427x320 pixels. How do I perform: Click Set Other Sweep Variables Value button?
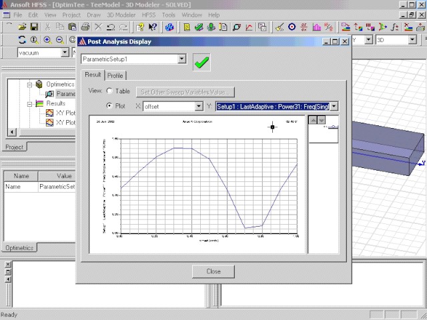coord(185,92)
